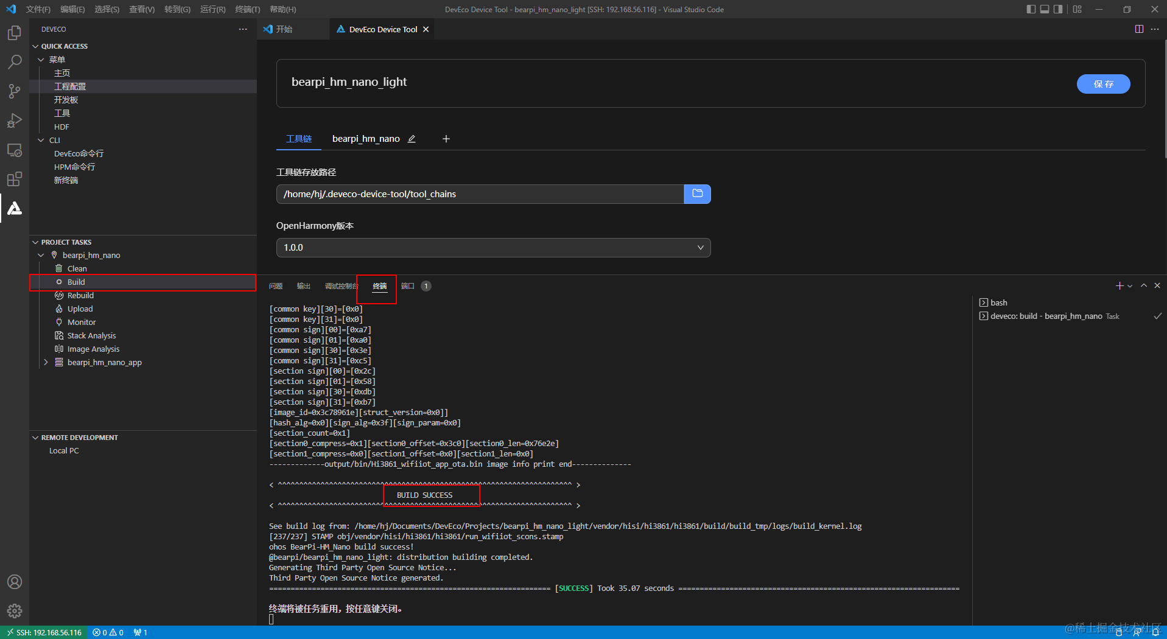Viewport: 1167px width, 639px height.
Task: Select the bash terminal in terminal list
Action: pyautogui.click(x=1070, y=302)
